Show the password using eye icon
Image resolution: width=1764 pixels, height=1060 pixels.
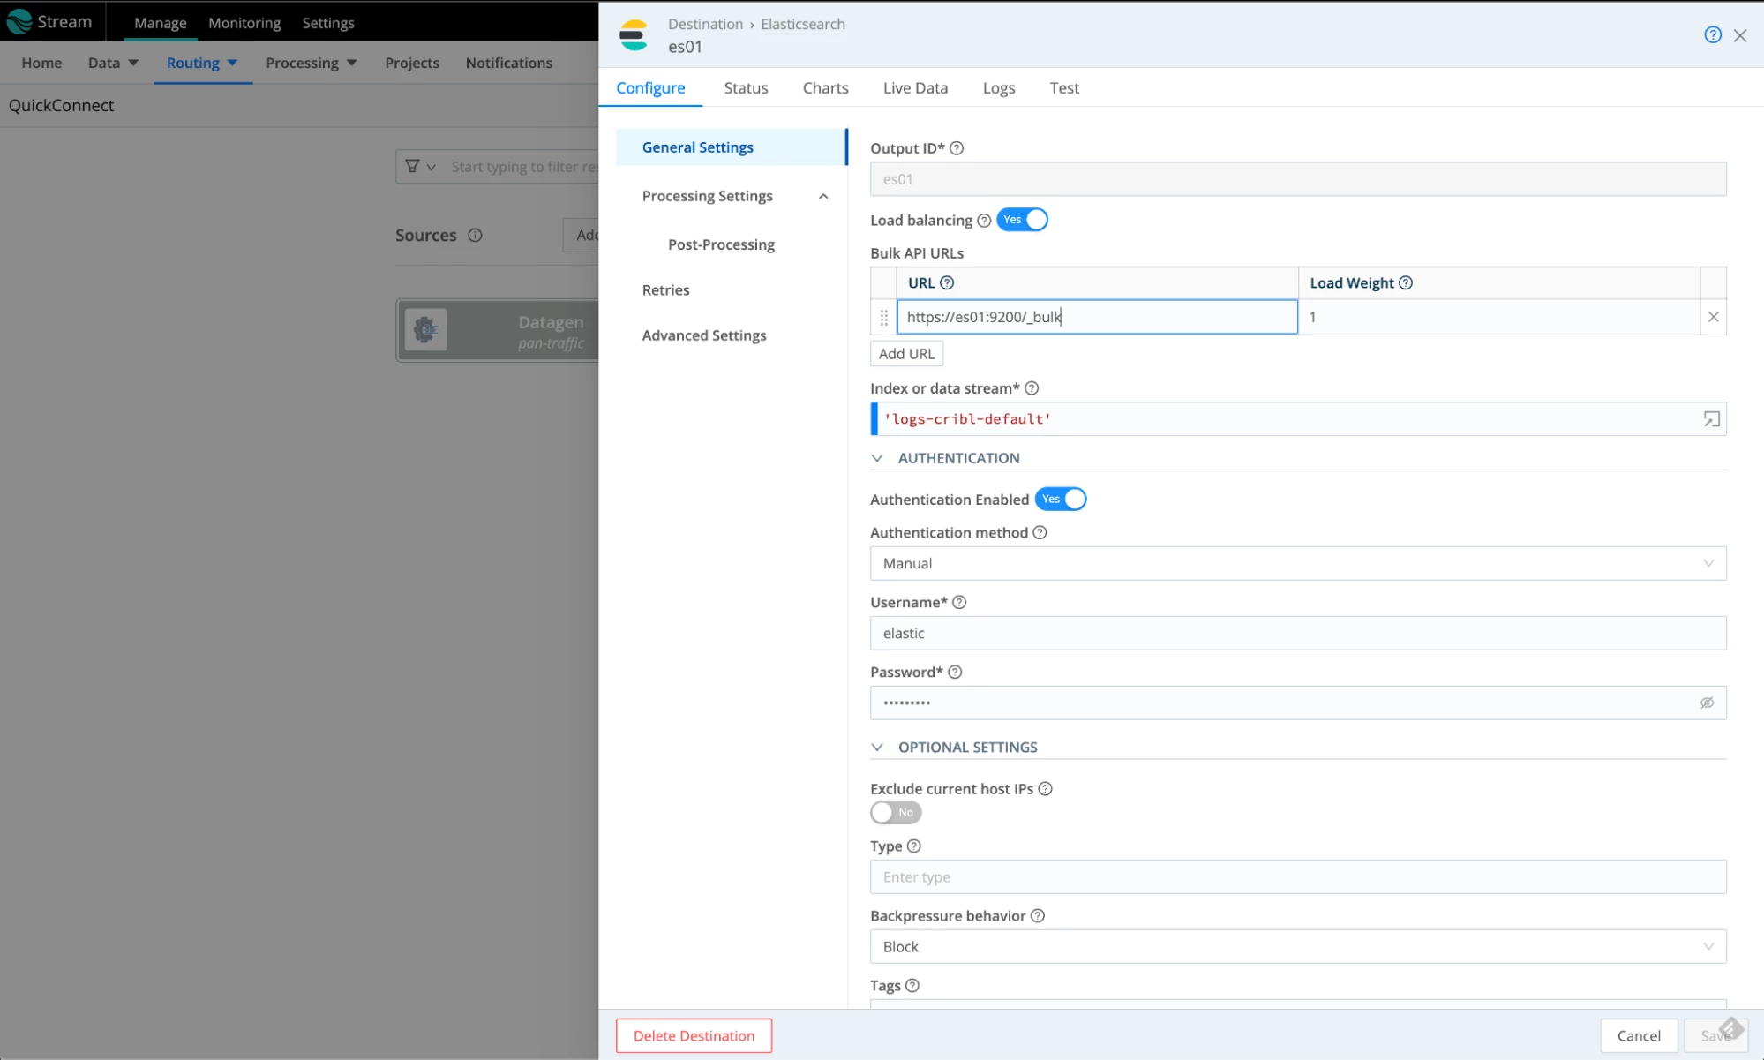1707,703
